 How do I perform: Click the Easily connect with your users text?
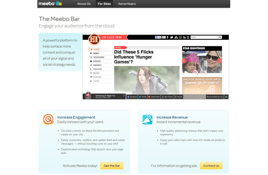80,122
